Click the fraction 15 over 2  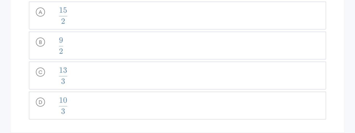click(63, 16)
